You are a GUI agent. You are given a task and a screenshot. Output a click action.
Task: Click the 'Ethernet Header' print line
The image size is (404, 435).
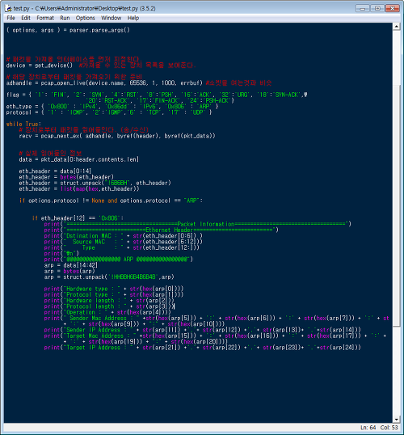161,230
